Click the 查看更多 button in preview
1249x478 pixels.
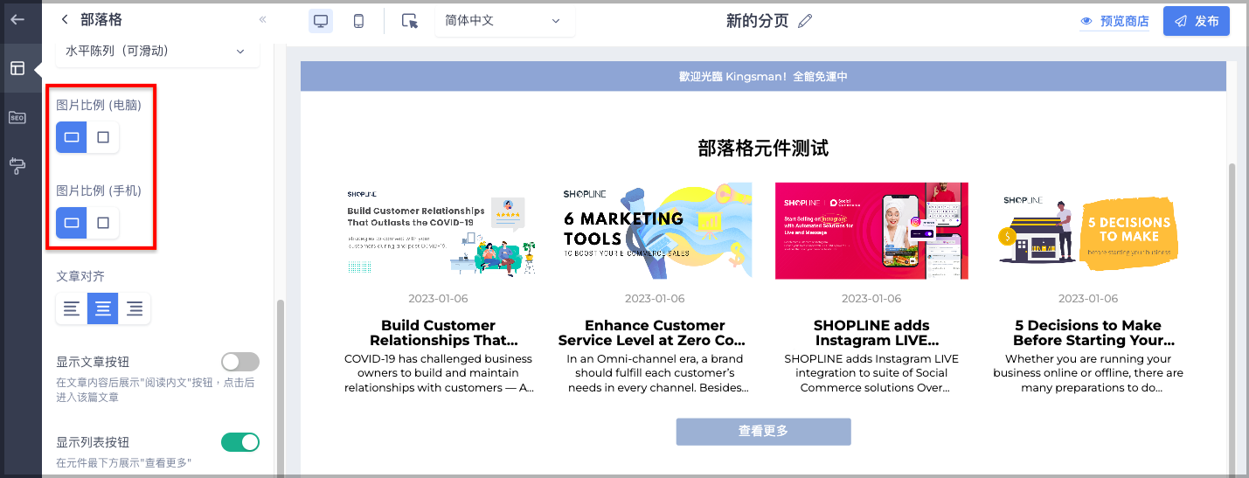click(763, 431)
